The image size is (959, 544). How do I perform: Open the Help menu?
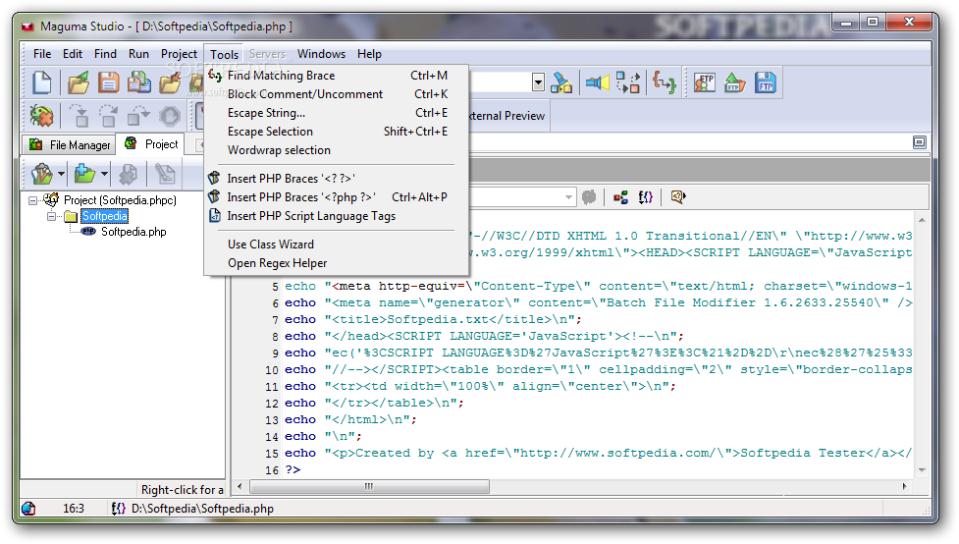point(369,54)
